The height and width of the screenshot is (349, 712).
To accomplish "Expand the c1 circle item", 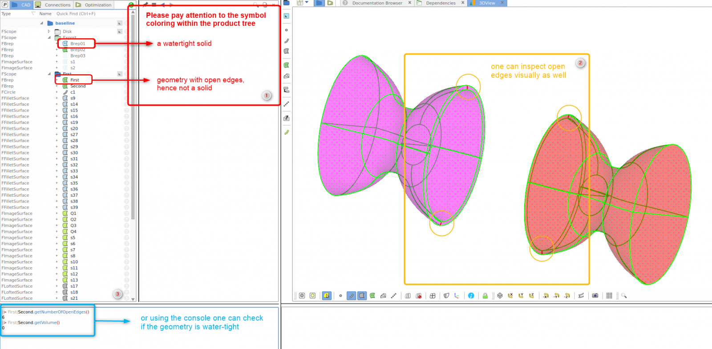I will [57, 92].
